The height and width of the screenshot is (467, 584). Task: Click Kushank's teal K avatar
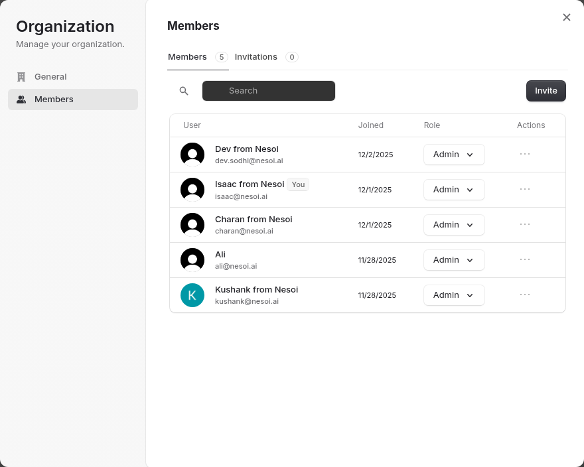point(192,295)
